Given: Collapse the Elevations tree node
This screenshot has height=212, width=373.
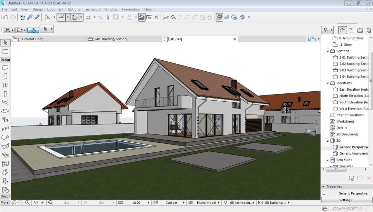Looking at the screenshot, I should click(328, 83).
